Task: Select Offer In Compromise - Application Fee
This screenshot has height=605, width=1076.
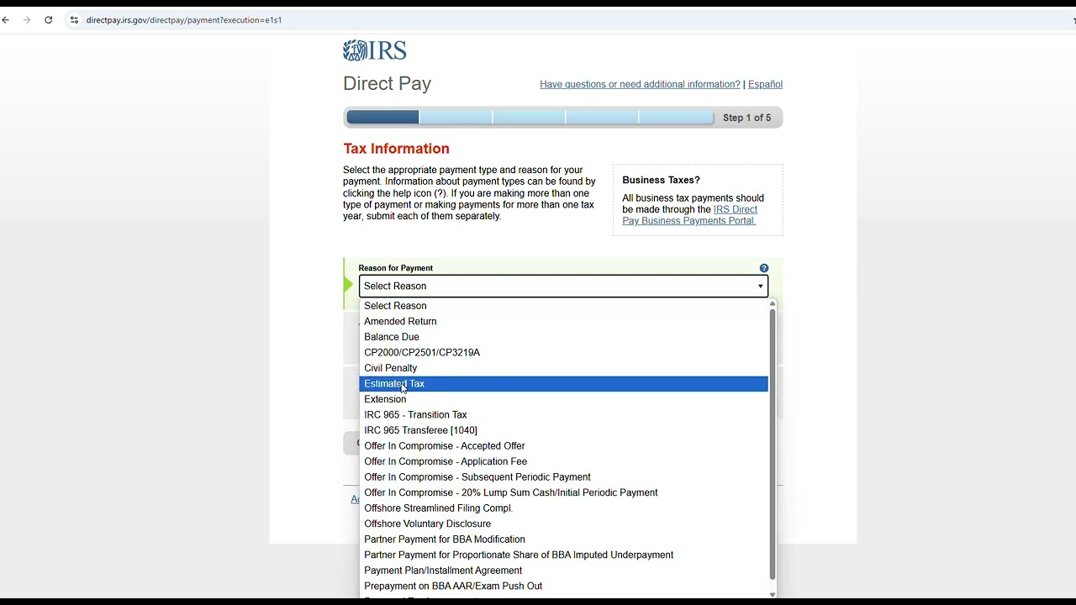Action: tap(563, 461)
